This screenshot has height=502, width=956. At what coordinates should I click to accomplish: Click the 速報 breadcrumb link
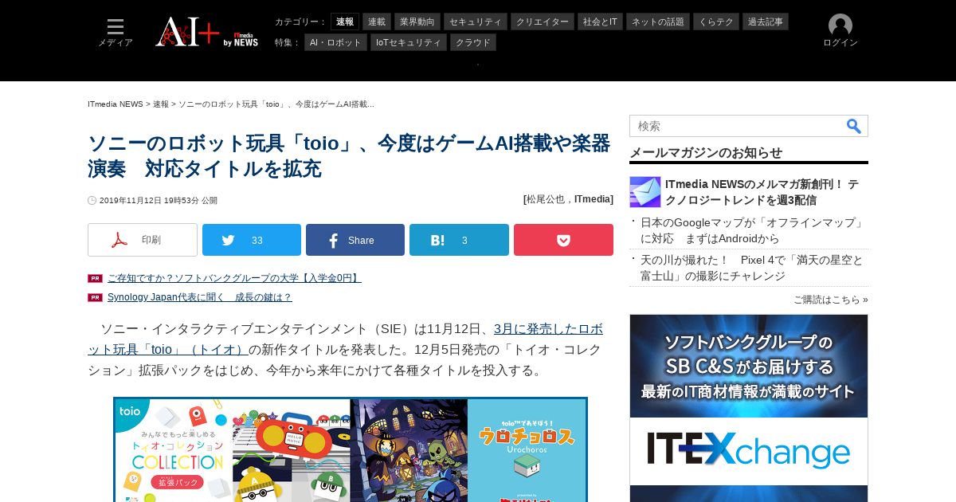(161, 104)
